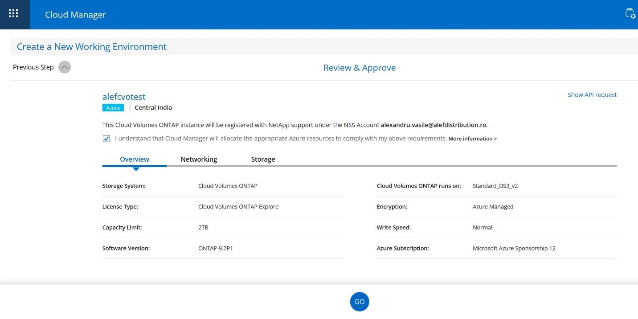Click the Azure Subscription label
Viewport: 638px width, 319px height.
pyautogui.click(x=403, y=249)
